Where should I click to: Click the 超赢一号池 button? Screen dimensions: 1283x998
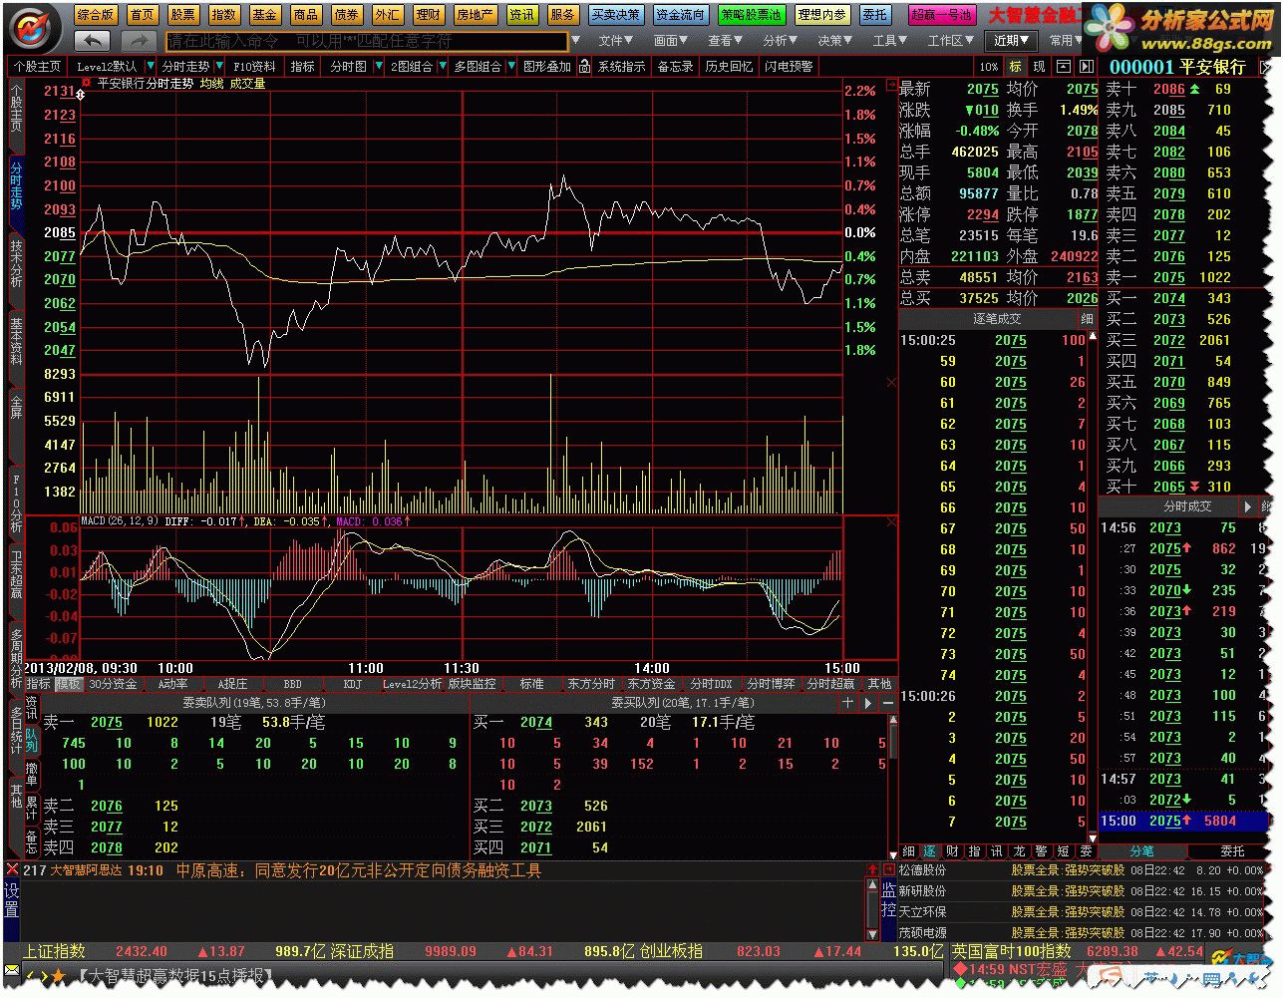pos(942,15)
